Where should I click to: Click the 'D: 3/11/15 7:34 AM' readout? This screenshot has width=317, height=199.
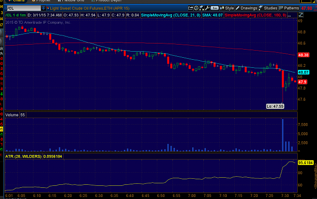click(45, 15)
